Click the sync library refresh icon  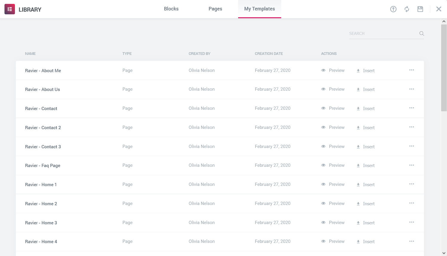(x=407, y=9)
